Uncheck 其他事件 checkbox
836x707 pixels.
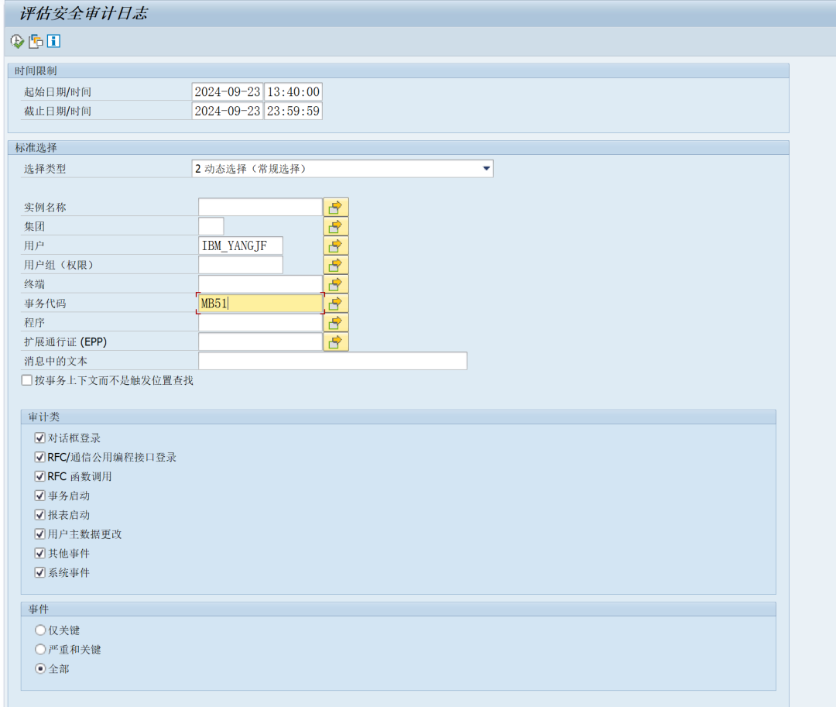[39, 553]
